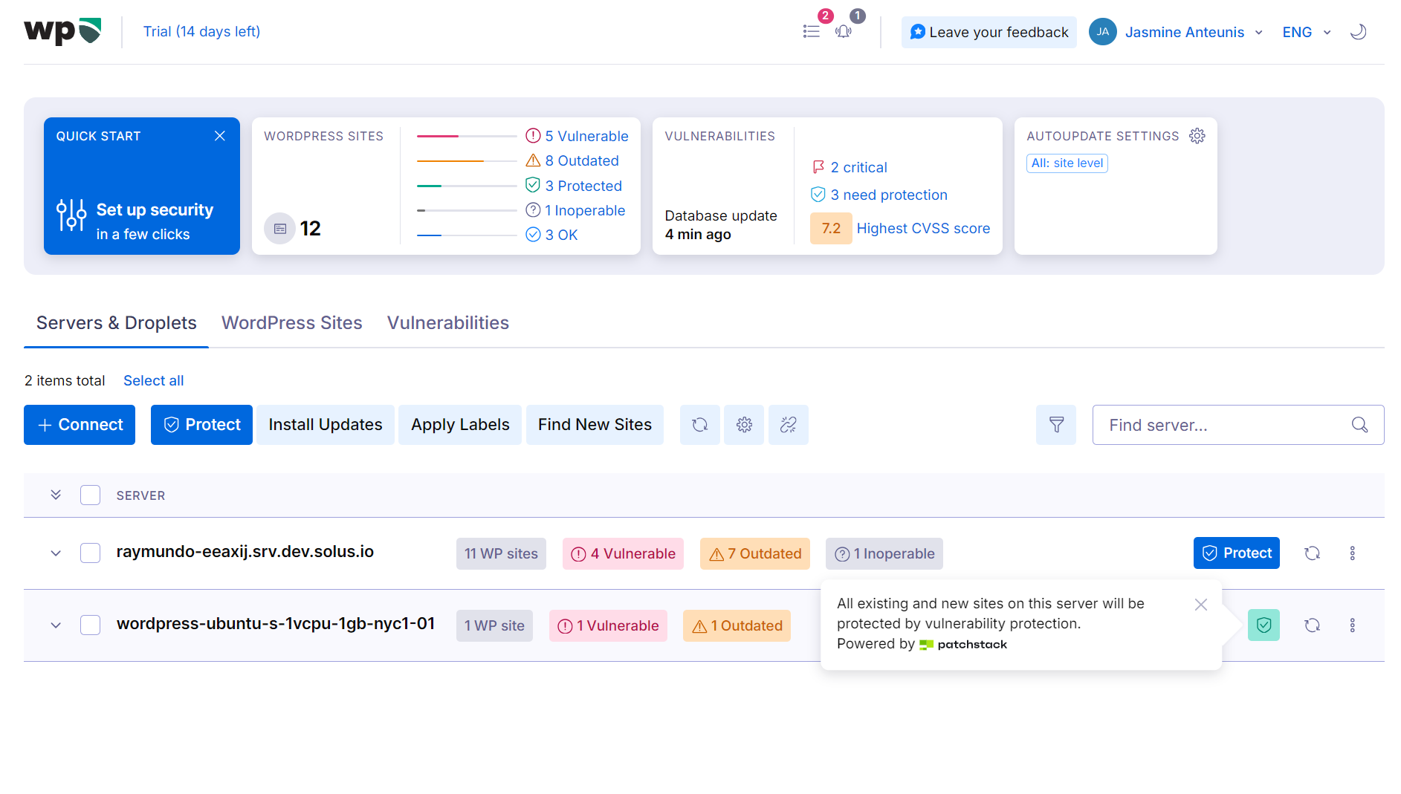Viewport: 1401px width, 794px height.
Task: Click Install Updates button
Action: click(x=326, y=425)
